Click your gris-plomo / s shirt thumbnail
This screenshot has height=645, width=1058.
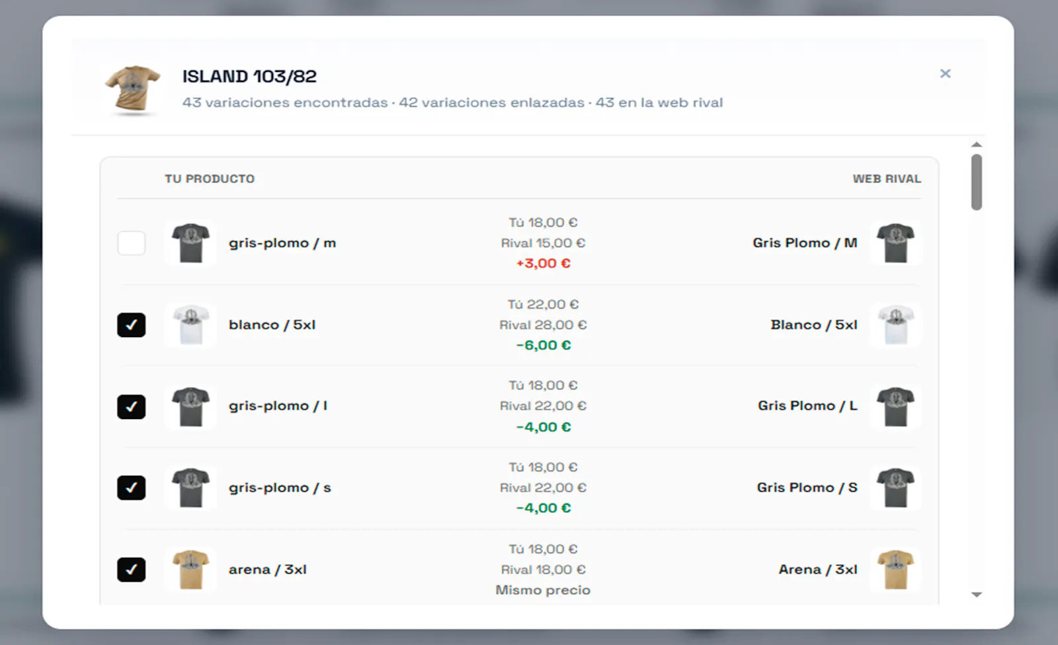click(x=190, y=488)
